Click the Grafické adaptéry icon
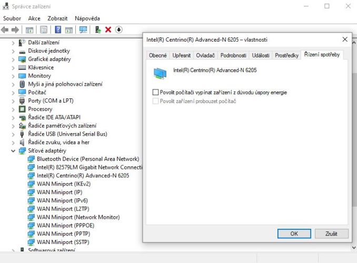 point(22,59)
